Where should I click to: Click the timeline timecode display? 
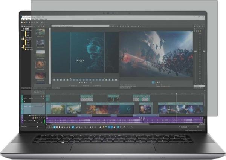click(x=39, y=93)
